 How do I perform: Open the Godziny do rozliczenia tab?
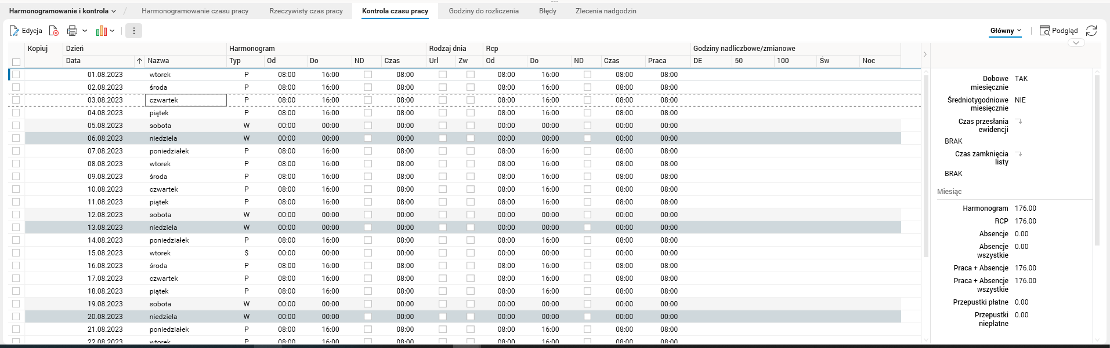point(483,11)
